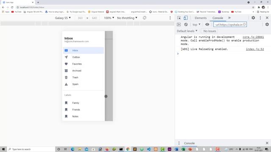The width and height of the screenshot is (271, 152).
Task: Expand more DevTools tabs chevron
Action: click(x=230, y=18)
